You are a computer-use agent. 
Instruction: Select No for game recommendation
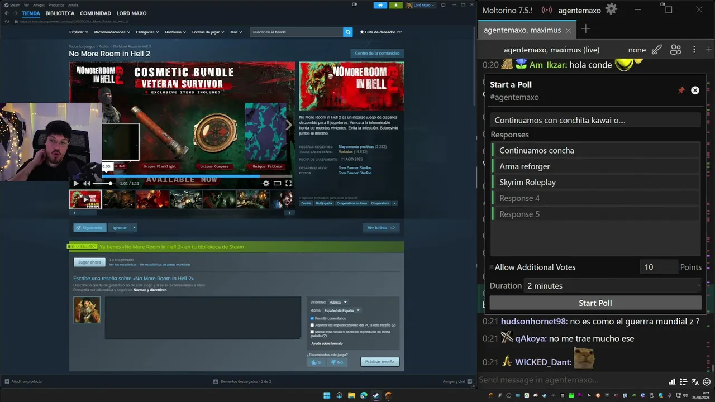click(x=336, y=362)
